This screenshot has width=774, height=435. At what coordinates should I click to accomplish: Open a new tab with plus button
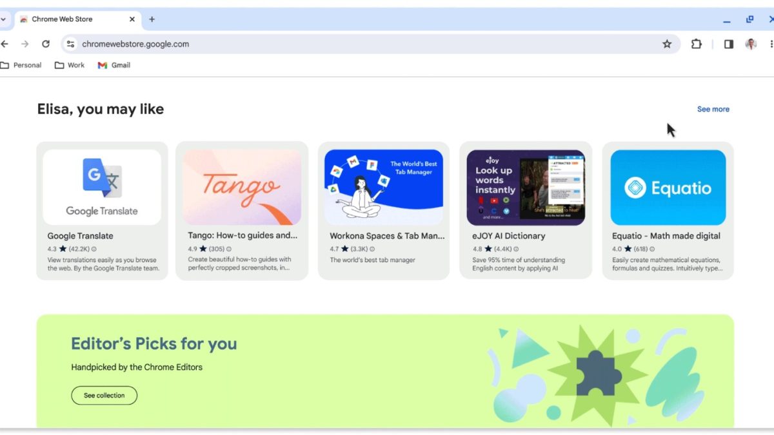pos(152,19)
